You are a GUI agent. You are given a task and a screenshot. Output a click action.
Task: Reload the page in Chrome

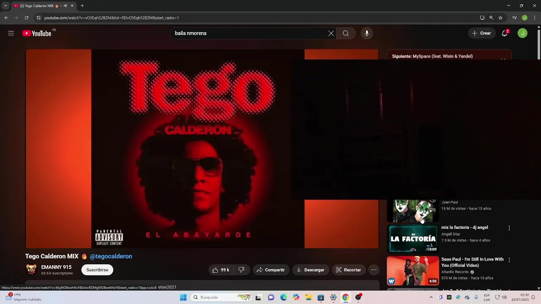click(x=26, y=18)
